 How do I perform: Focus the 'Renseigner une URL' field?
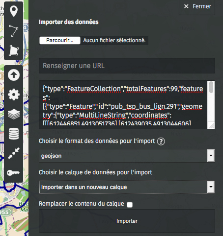127,66
